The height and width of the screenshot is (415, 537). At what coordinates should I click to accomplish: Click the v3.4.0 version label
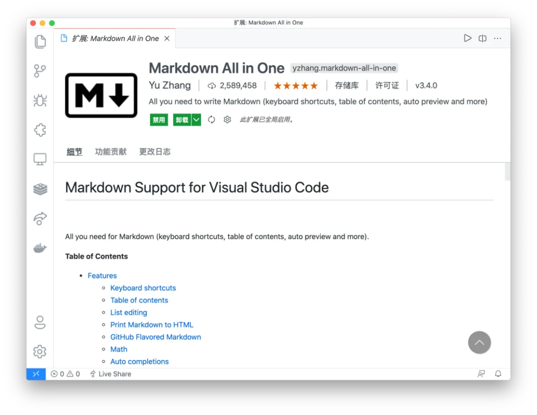(426, 85)
